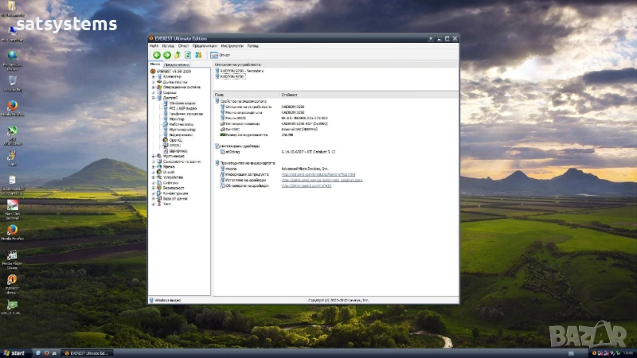This screenshot has height=358, width=637.
Task: Click the green Back arrow toolbar icon
Action: [x=156, y=55]
